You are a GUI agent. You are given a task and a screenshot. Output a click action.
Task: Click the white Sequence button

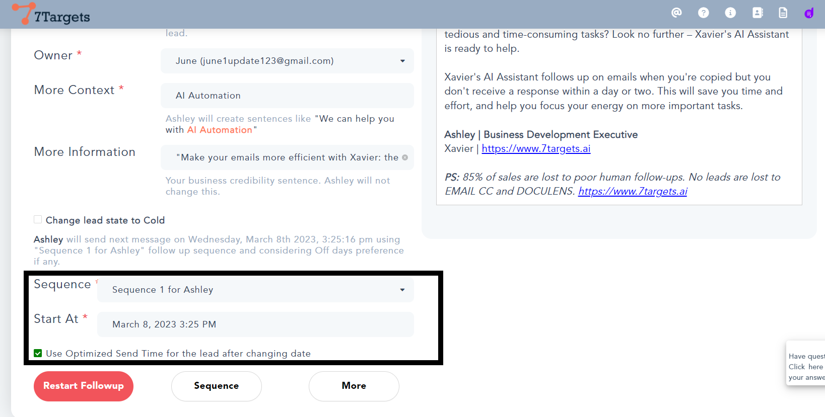click(216, 386)
